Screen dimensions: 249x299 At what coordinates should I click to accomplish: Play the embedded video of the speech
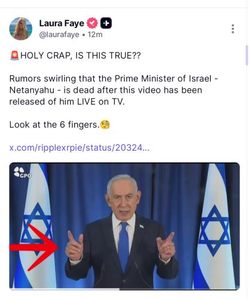click(x=124, y=226)
